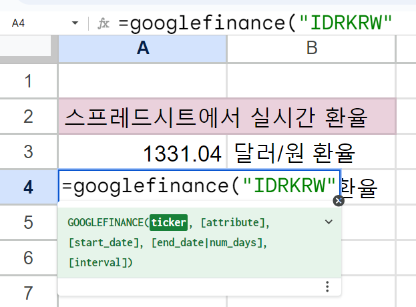Viewport: 416px width, 307px height.
Task: Select row 4 header
Action: [28, 187]
